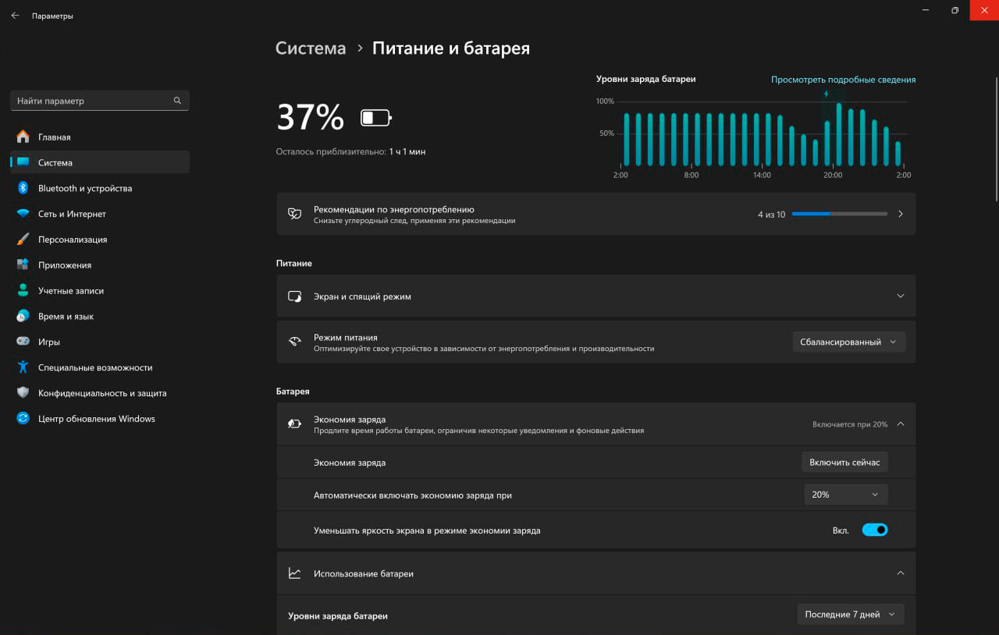Screen dimensions: 999x635
Task: Click Включить сейчас button
Action: point(844,463)
